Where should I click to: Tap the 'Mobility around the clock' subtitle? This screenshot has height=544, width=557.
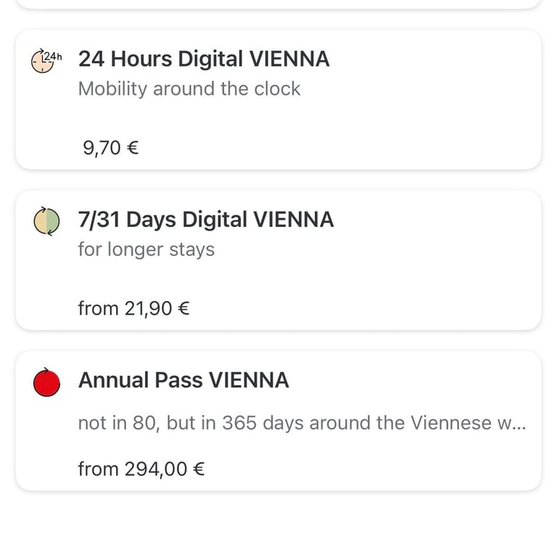point(189,88)
